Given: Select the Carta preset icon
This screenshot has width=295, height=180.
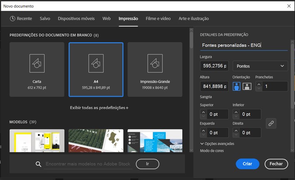Looking at the screenshot, I should pos(37,63).
